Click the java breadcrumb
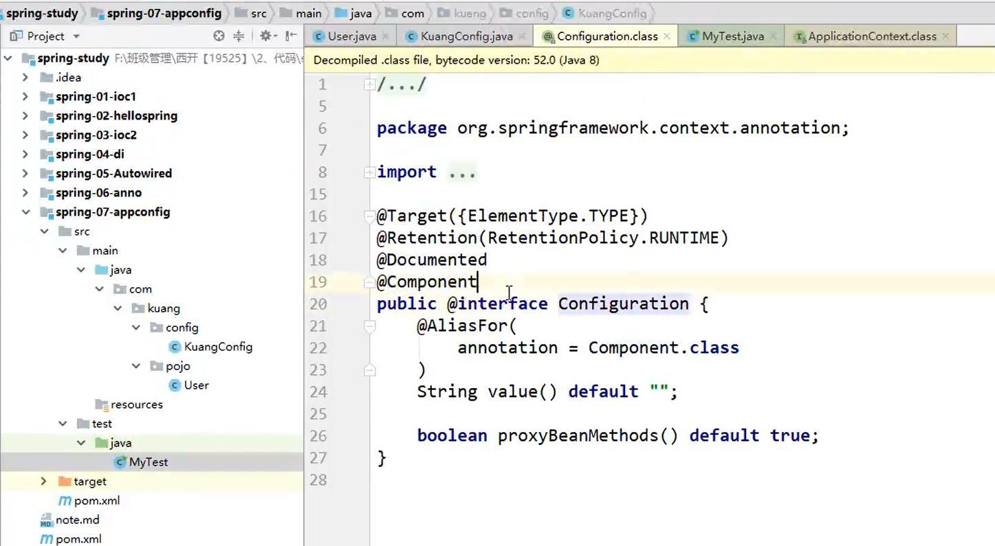The width and height of the screenshot is (995, 546). pyautogui.click(x=353, y=13)
